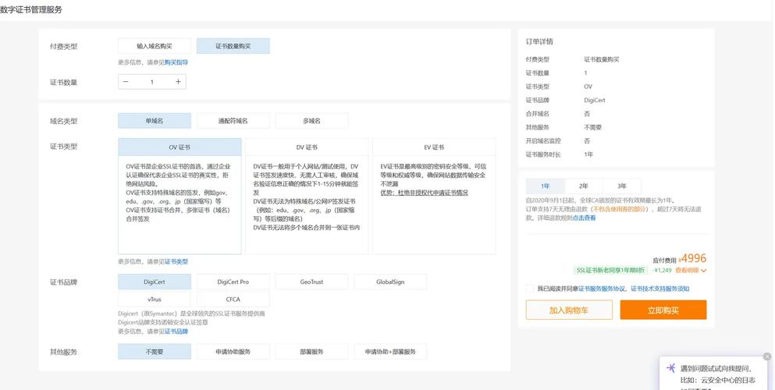Viewport: 775px width, 390px height.
Task: Click the -¥1,249 discount amount
Action: (x=662, y=270)
